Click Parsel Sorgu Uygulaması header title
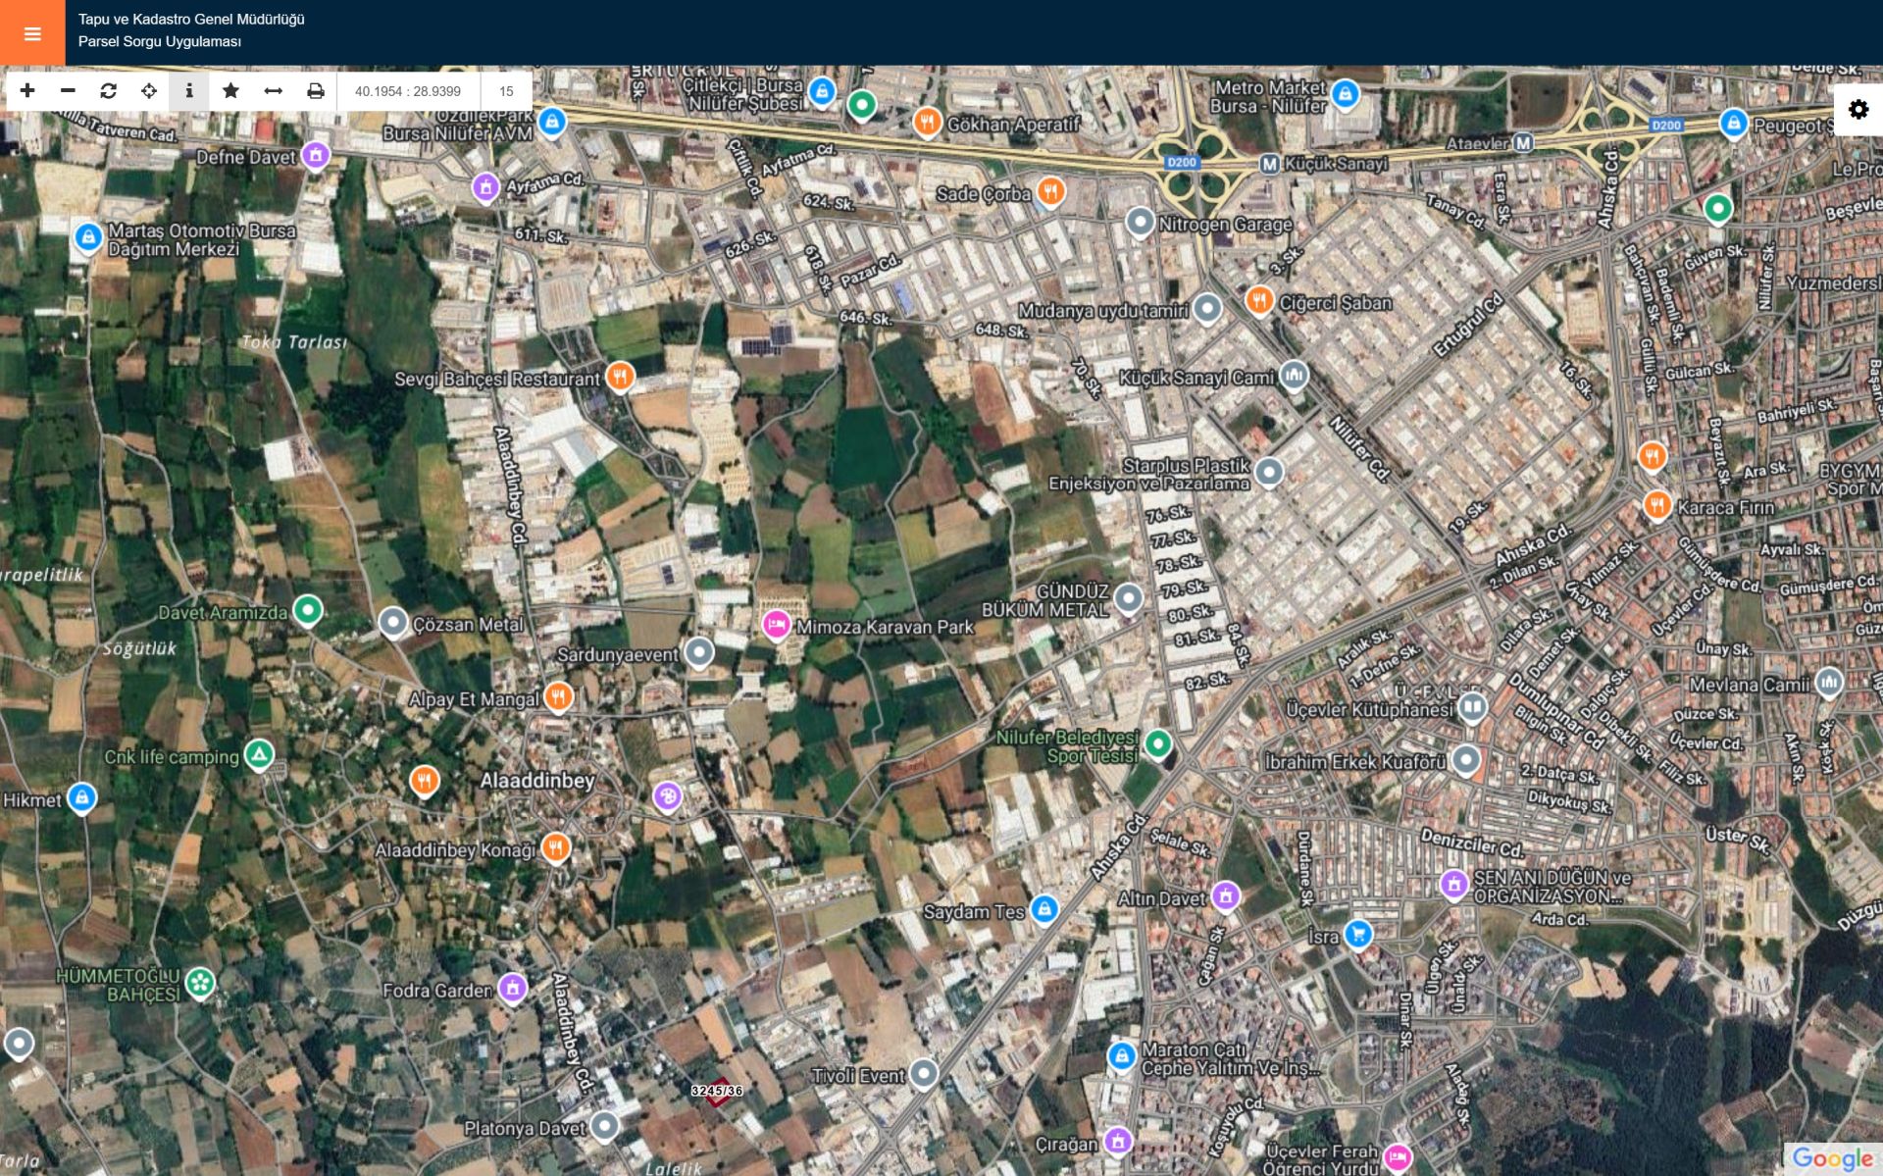The image size is (1883, 1176). (160, 42)
